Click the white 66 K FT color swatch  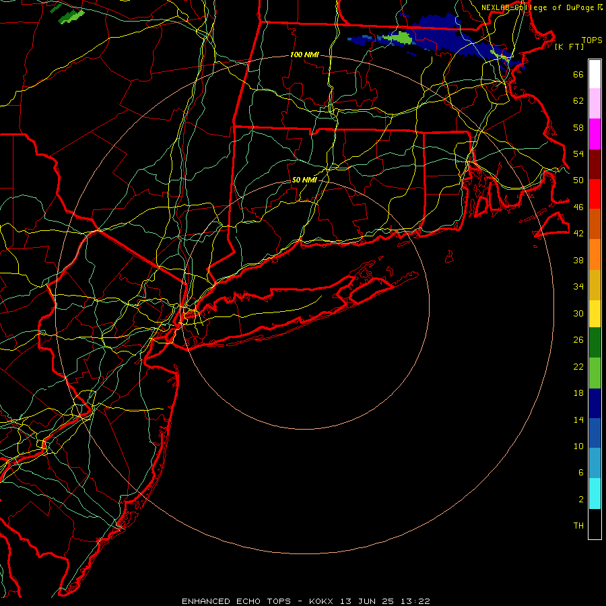(x=595, y=74)
